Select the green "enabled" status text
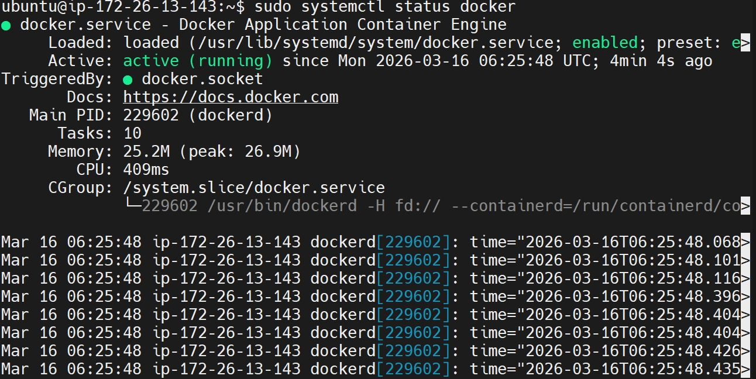 604,43
